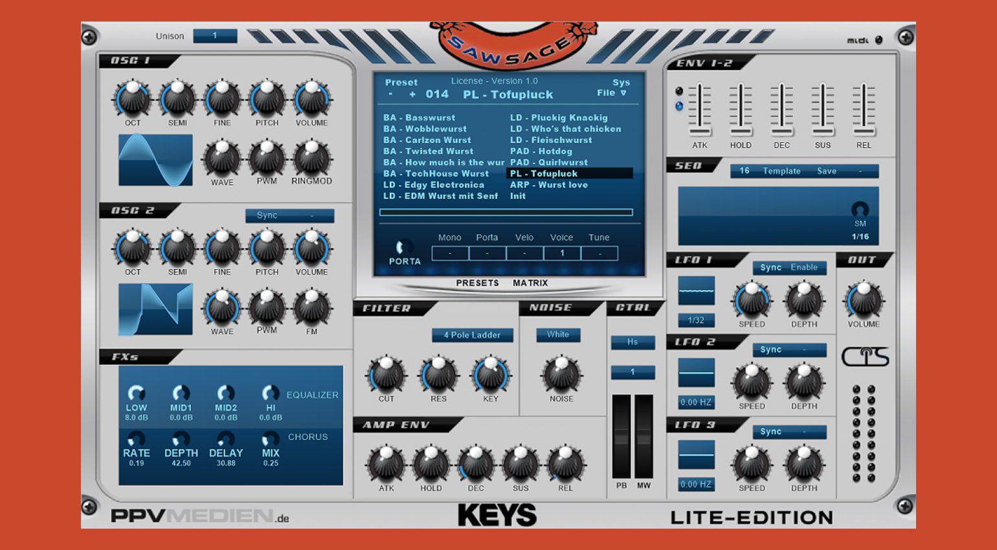Select preset BA - Basswurst
The image size is (997, 550).
(419, 118)
